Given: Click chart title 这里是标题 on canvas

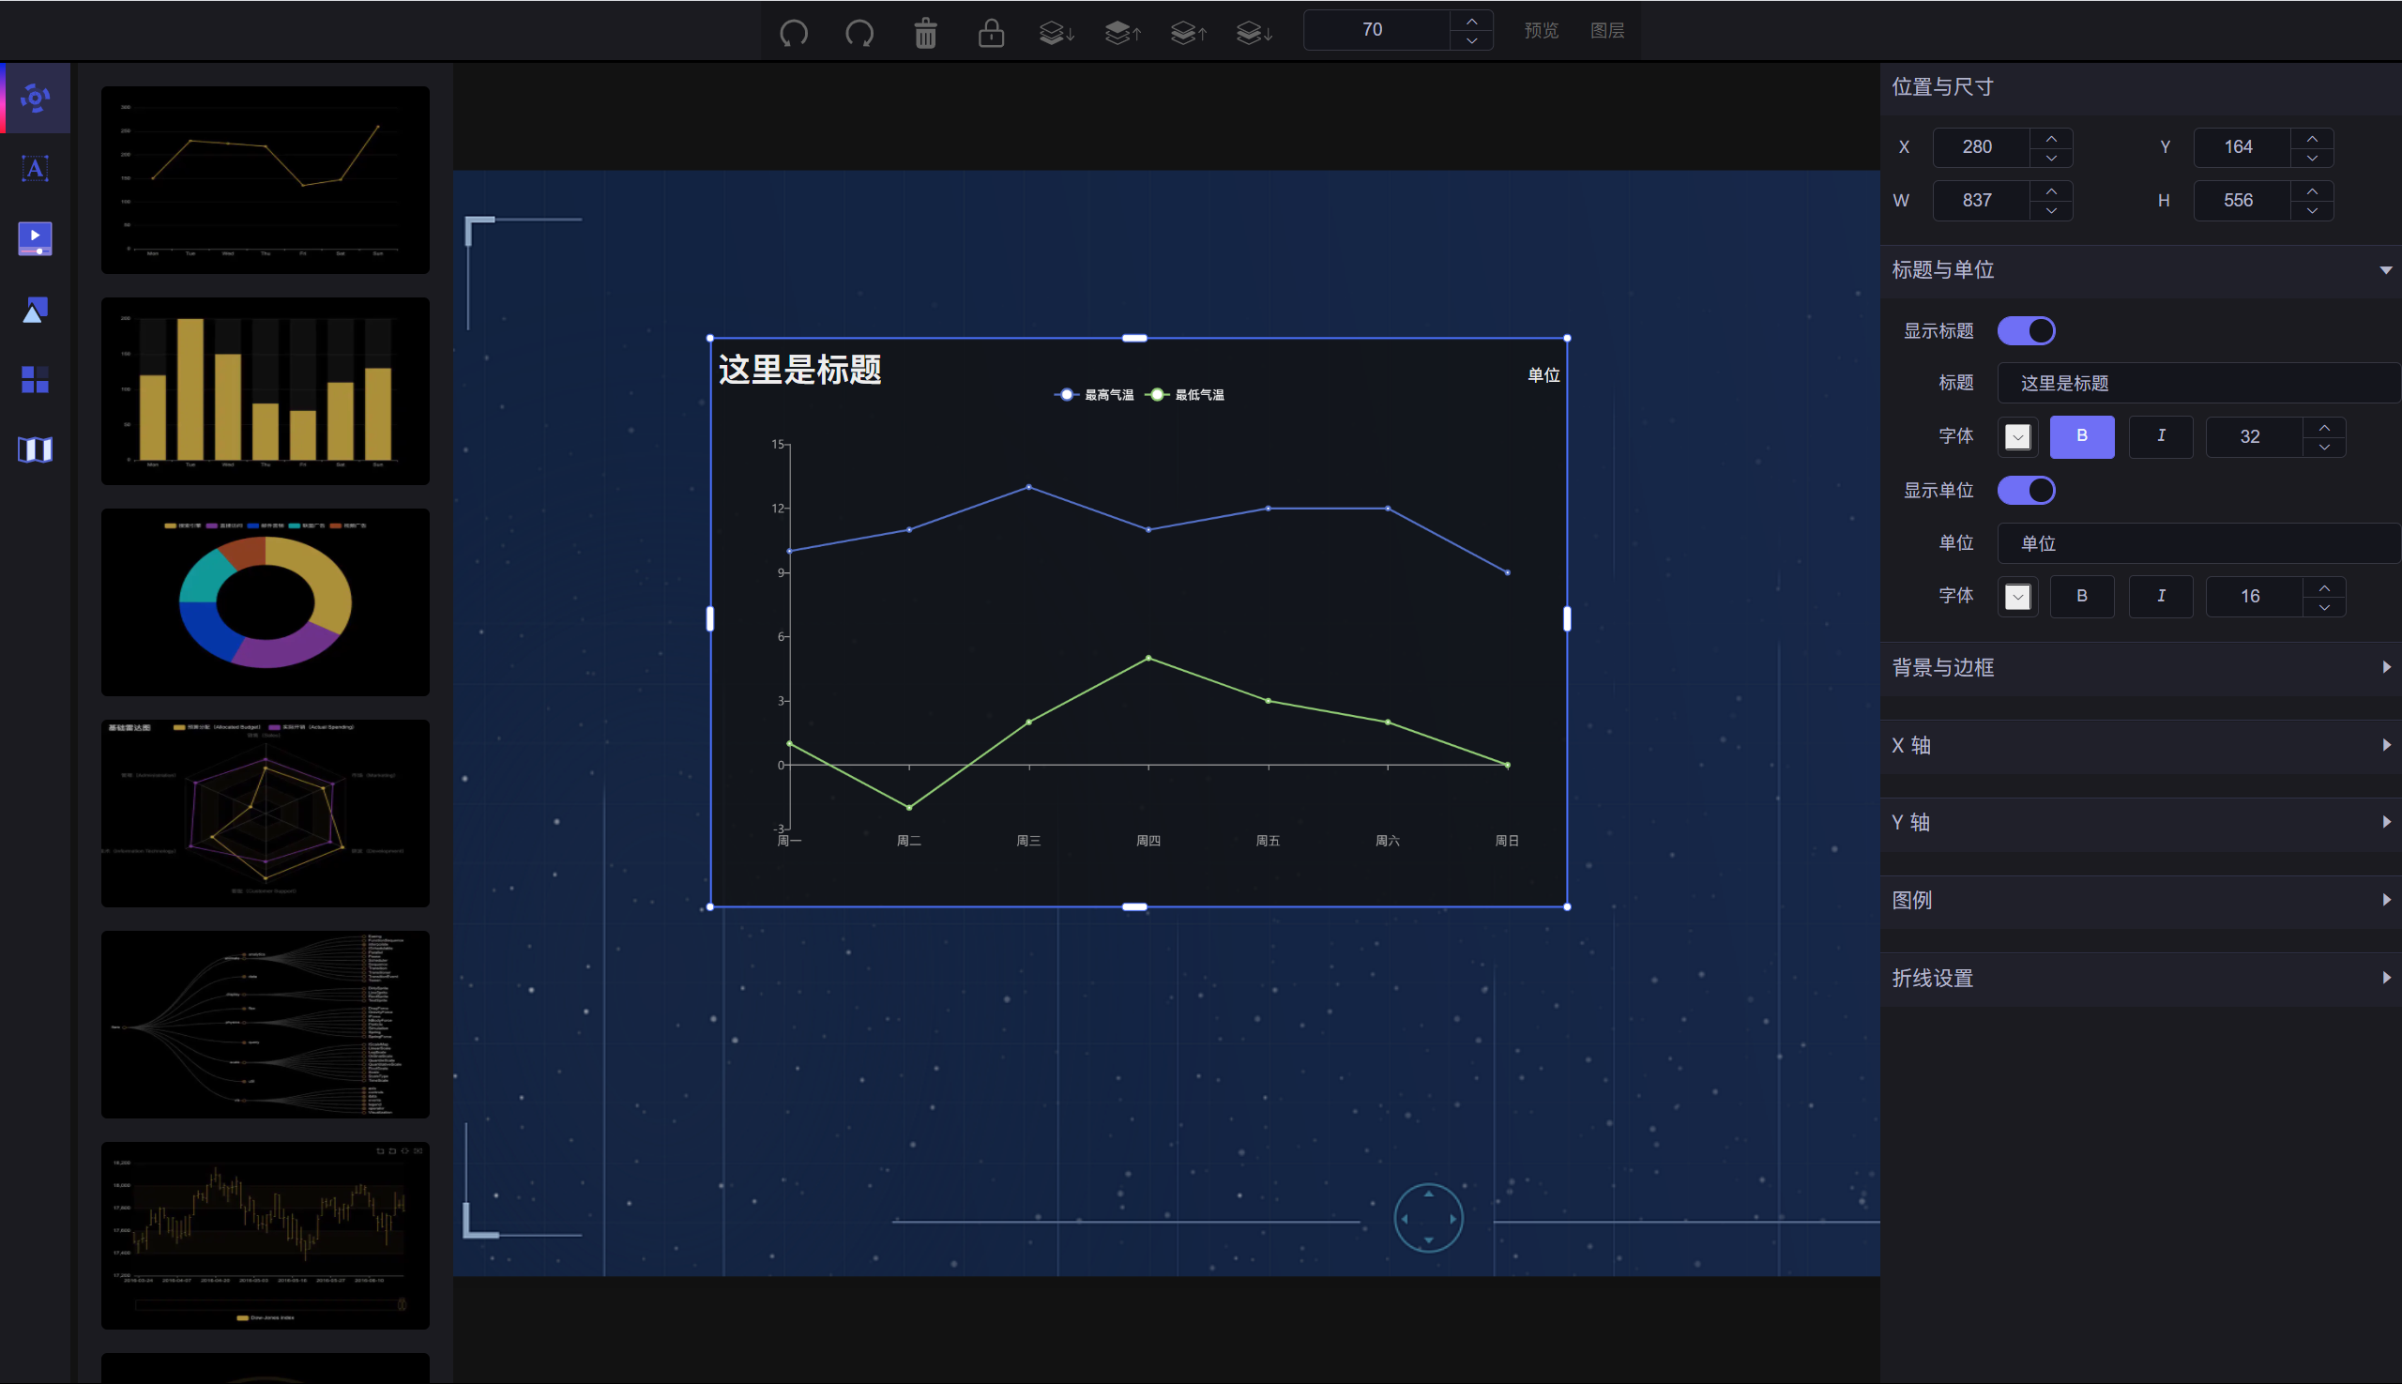Looking at the screenshot, I should [799, 370].
